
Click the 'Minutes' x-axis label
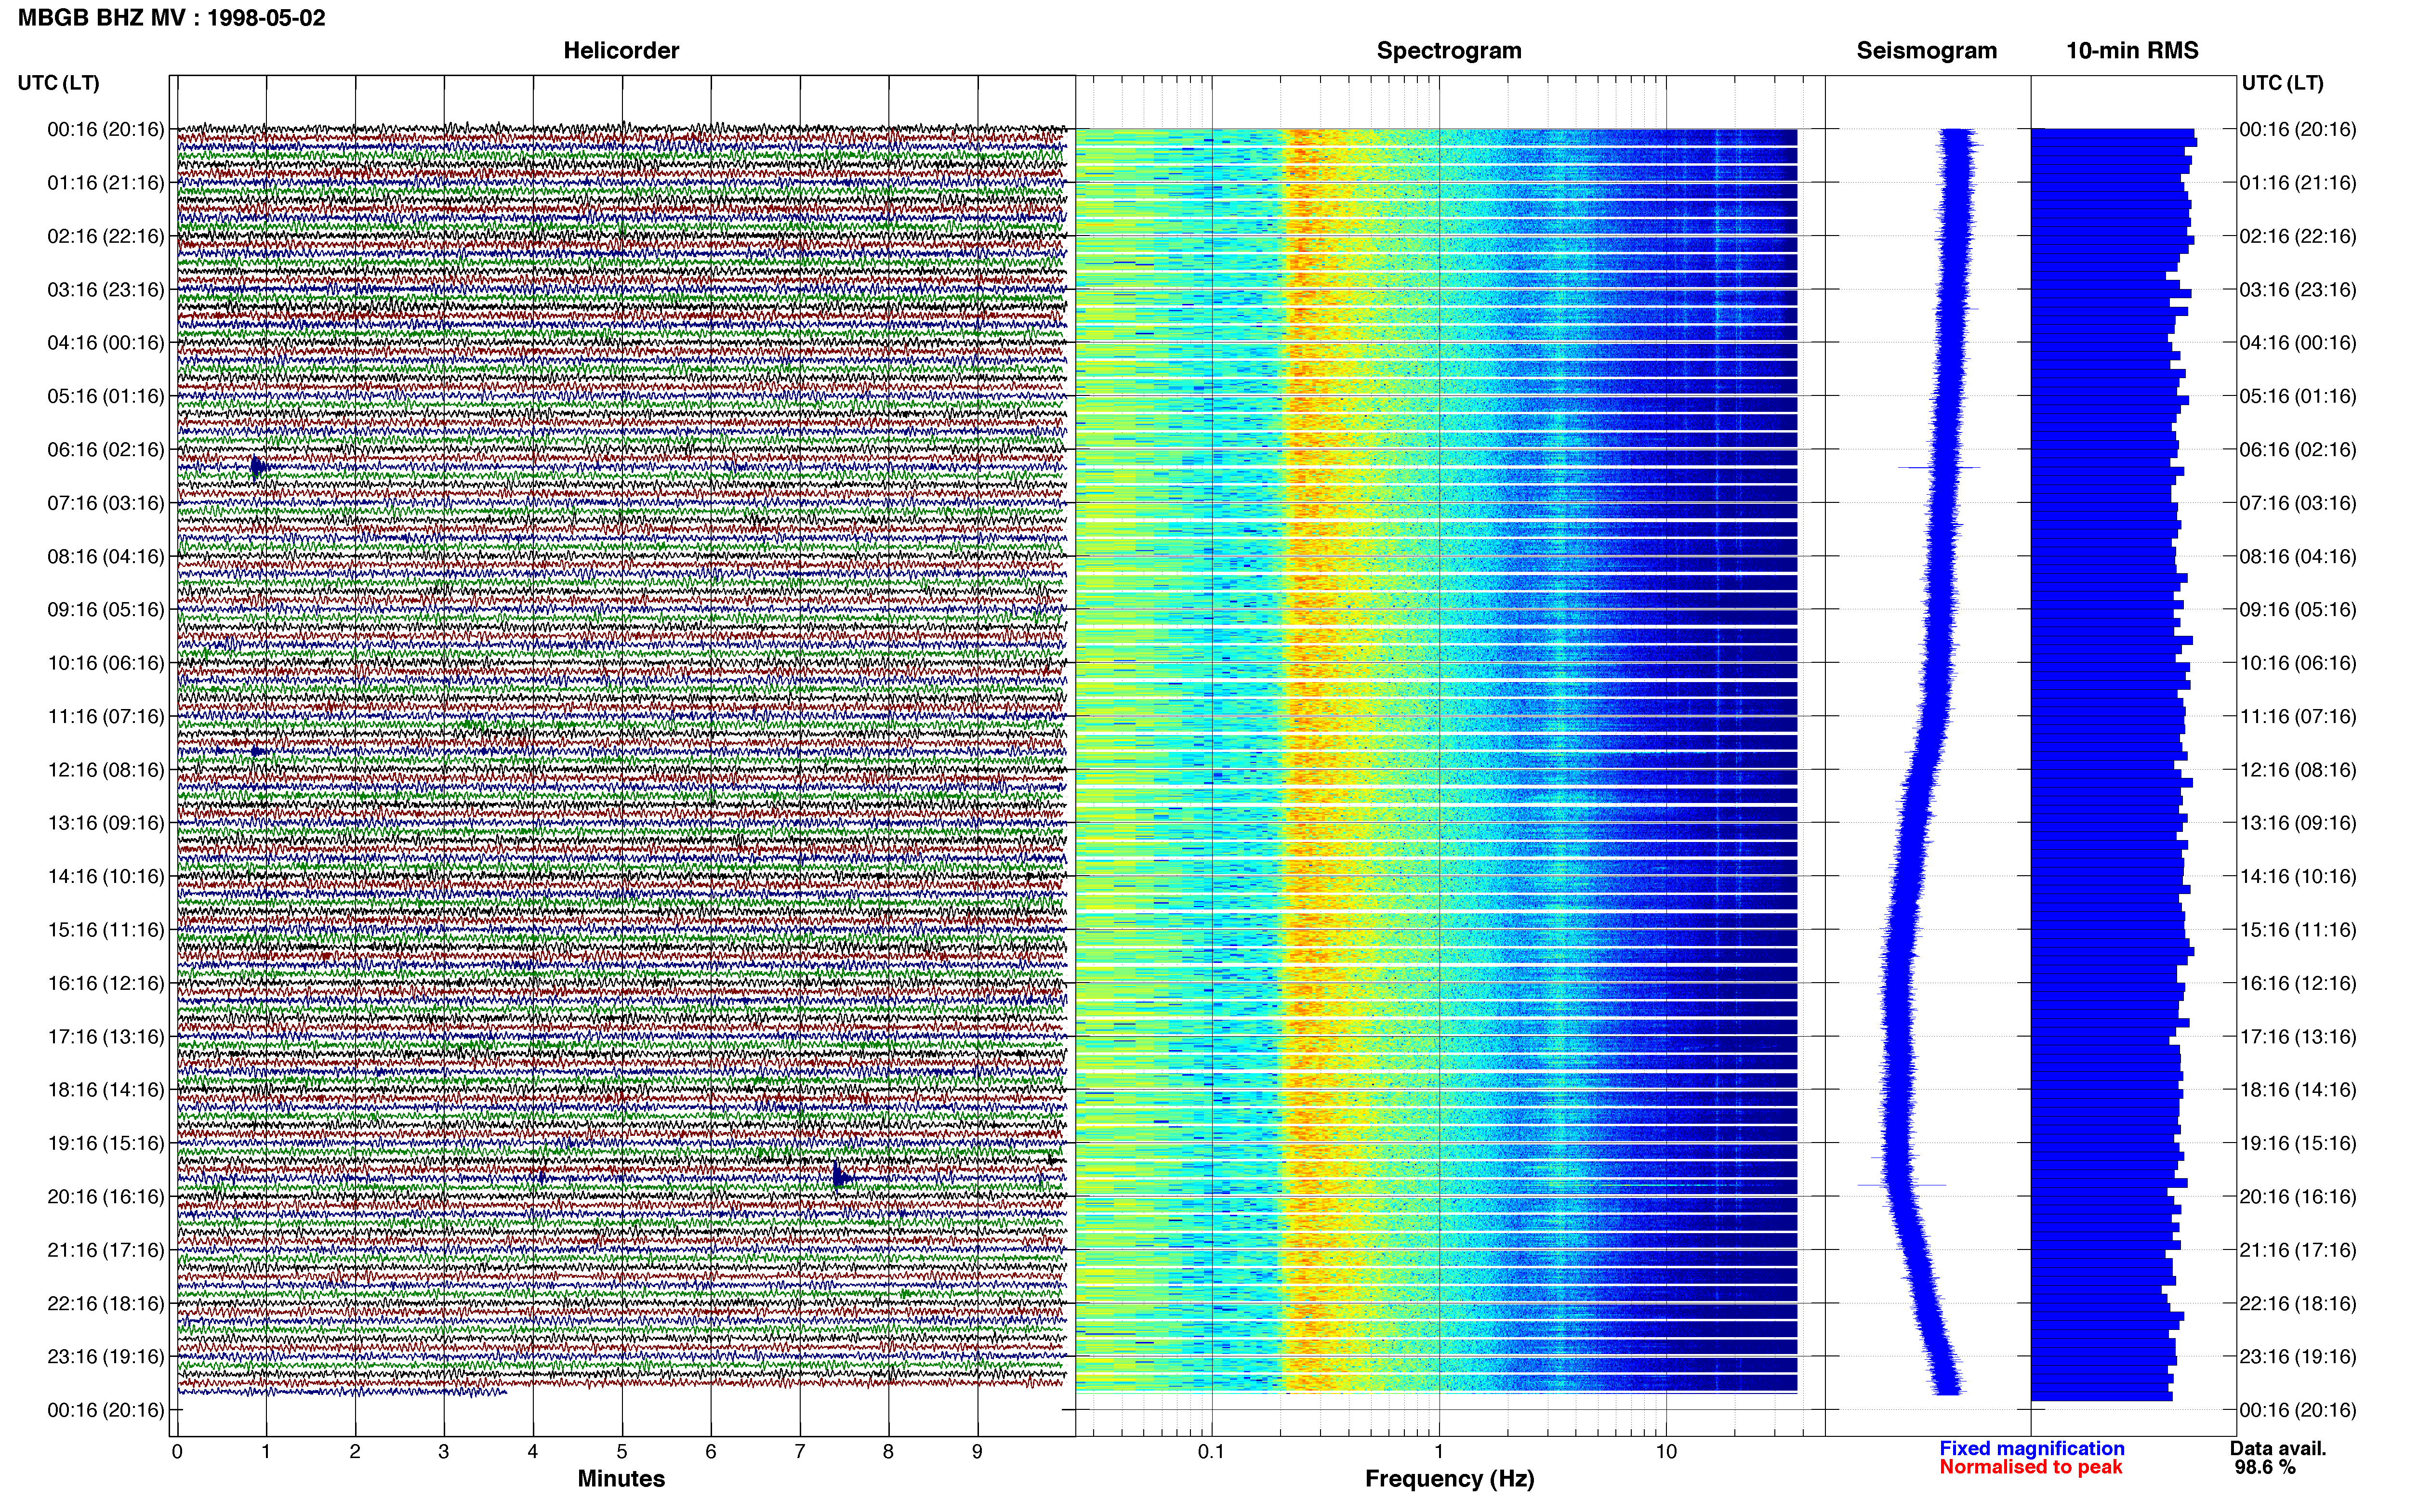pyautogui.click(x=621, y=1479)
